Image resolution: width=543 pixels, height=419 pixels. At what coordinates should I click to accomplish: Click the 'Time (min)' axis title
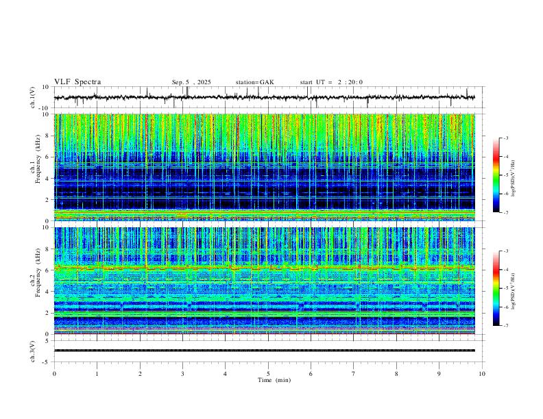tap(274, 380)
